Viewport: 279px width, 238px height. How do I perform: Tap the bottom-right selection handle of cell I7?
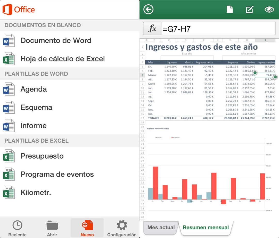click(275, 77)
